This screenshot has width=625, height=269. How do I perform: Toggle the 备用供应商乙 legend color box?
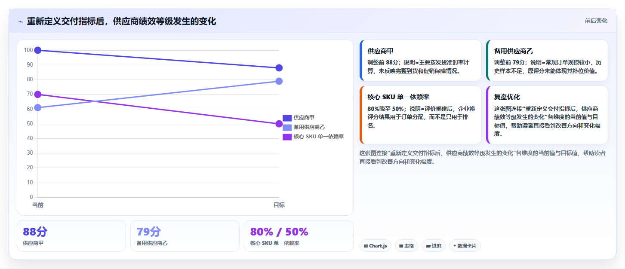click(287, 127)
